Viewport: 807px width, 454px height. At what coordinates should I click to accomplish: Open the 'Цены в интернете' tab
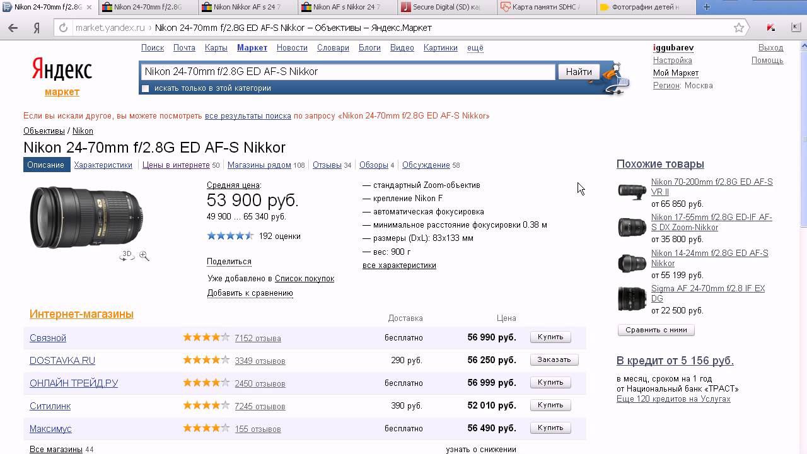(x=176, y=165)
